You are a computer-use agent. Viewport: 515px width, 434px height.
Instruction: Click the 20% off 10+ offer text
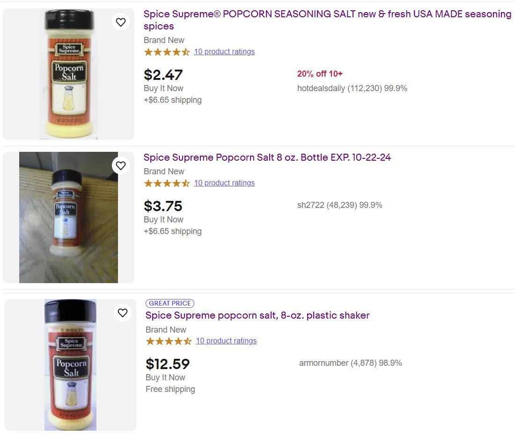320,74
